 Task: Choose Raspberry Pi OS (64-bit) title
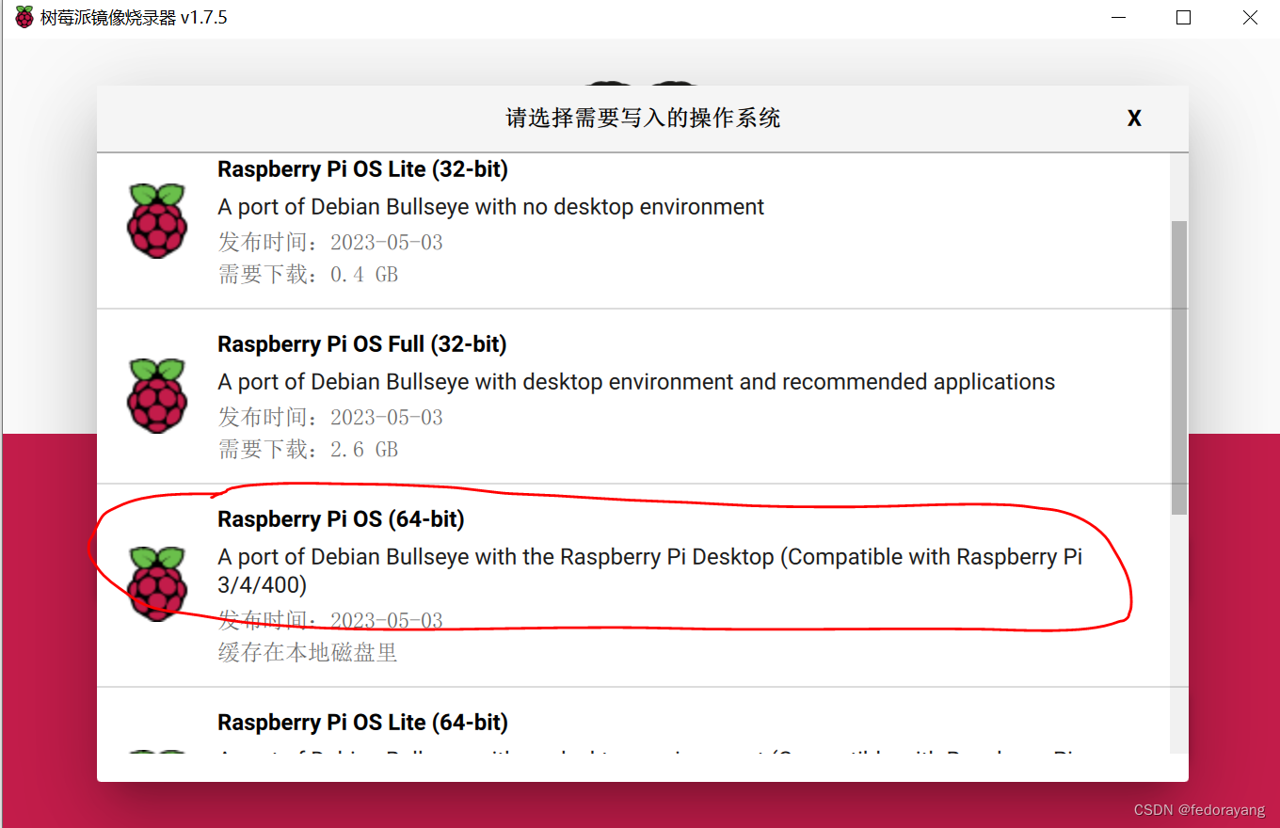341,519
